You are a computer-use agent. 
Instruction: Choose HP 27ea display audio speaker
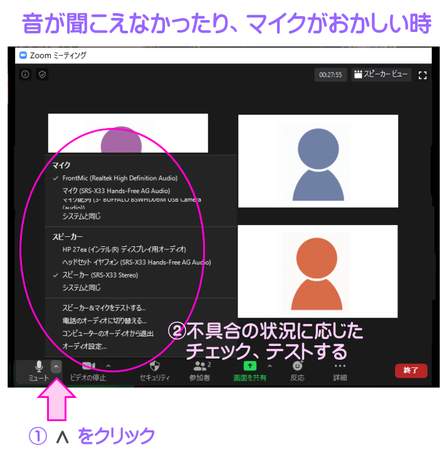[124, 249]
